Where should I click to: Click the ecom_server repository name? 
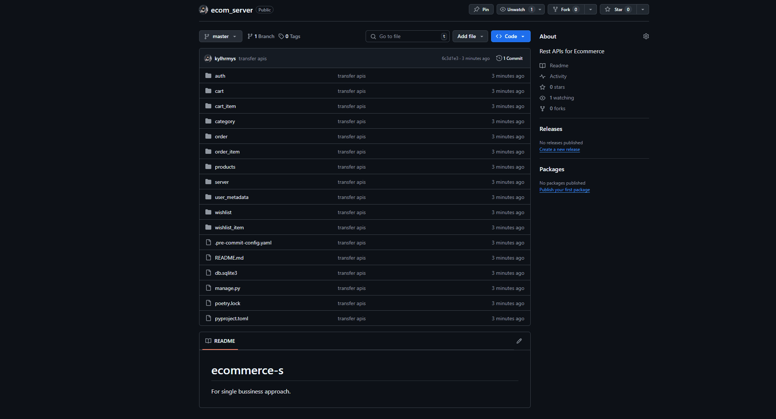pos(232,10)
